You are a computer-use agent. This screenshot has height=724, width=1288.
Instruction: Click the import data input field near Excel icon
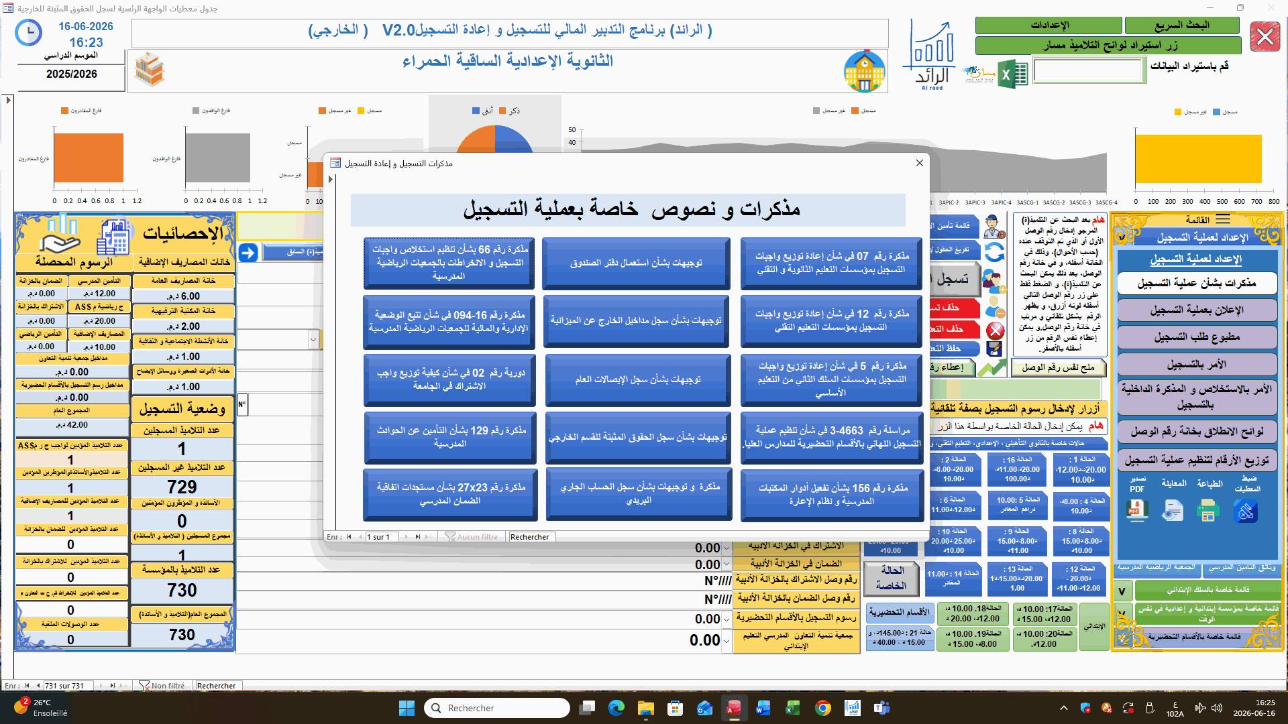pyautogui.click(x=1089, y=70)
